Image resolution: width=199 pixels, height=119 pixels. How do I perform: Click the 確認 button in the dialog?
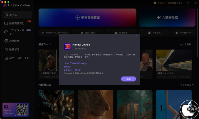coord(128,79)
